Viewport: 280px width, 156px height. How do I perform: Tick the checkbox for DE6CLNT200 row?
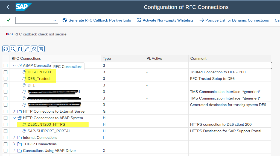point(5,72)
